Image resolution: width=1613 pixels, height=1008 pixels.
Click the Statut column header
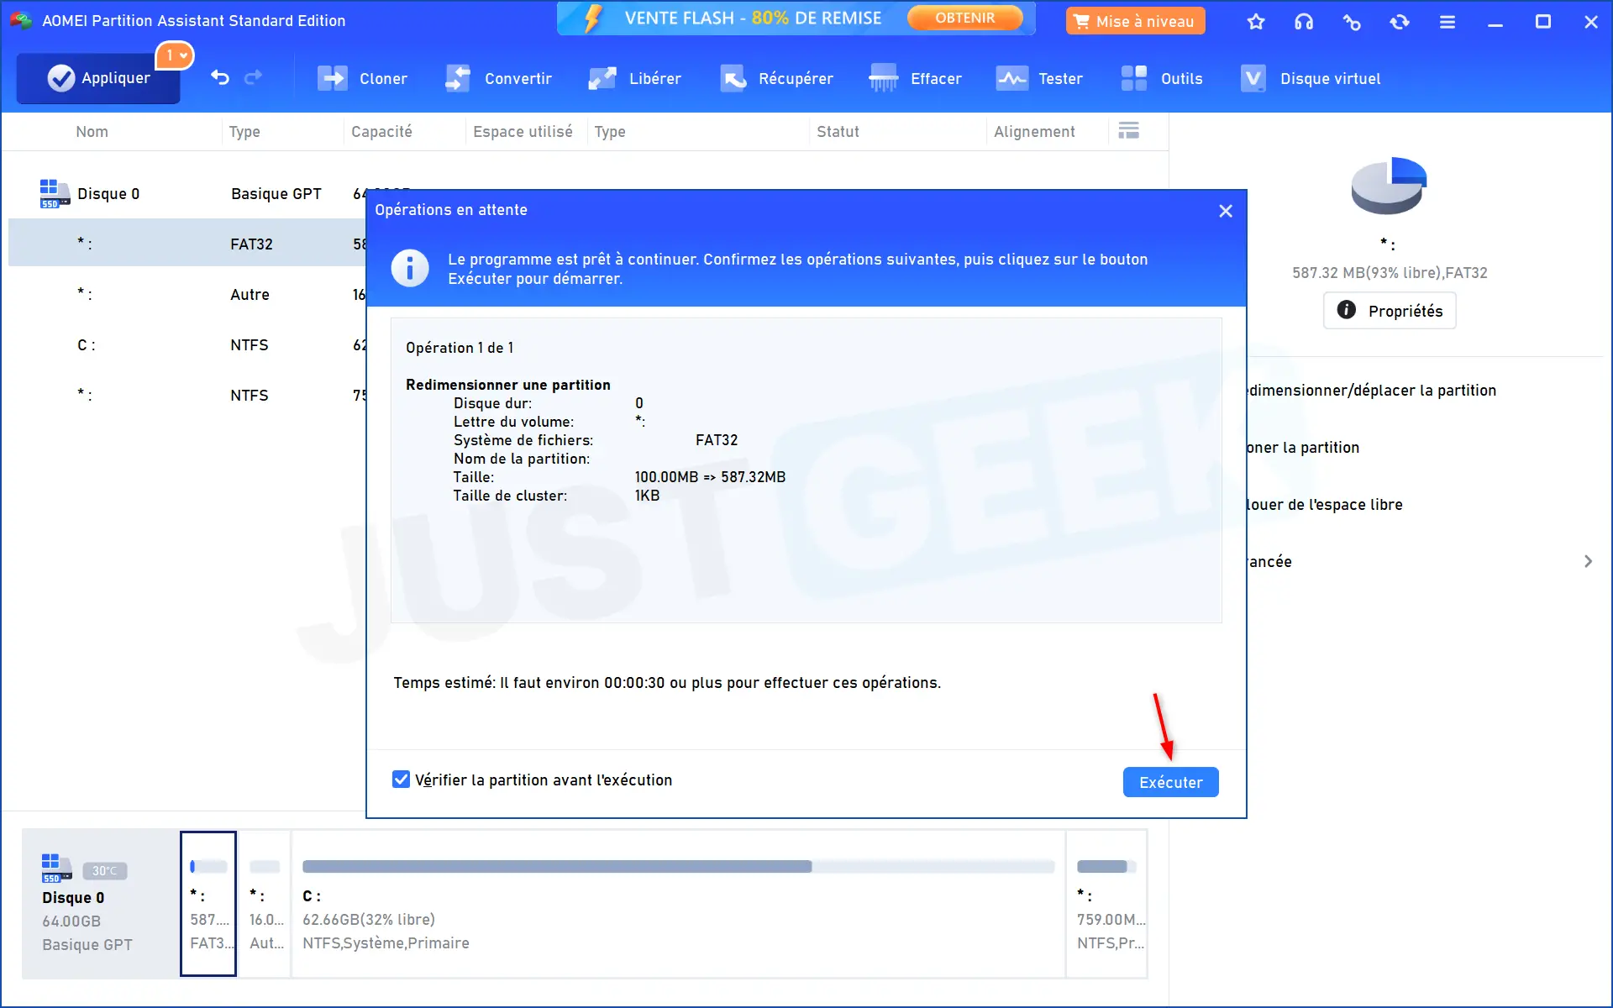[838, 132]
